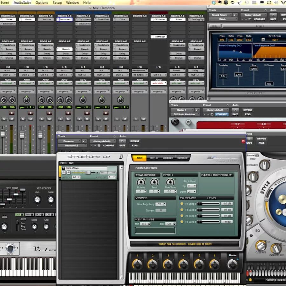The image size is (286, 286).
Task: Open Flamenco track selector in plug-in header
Action: pos(69,141)
